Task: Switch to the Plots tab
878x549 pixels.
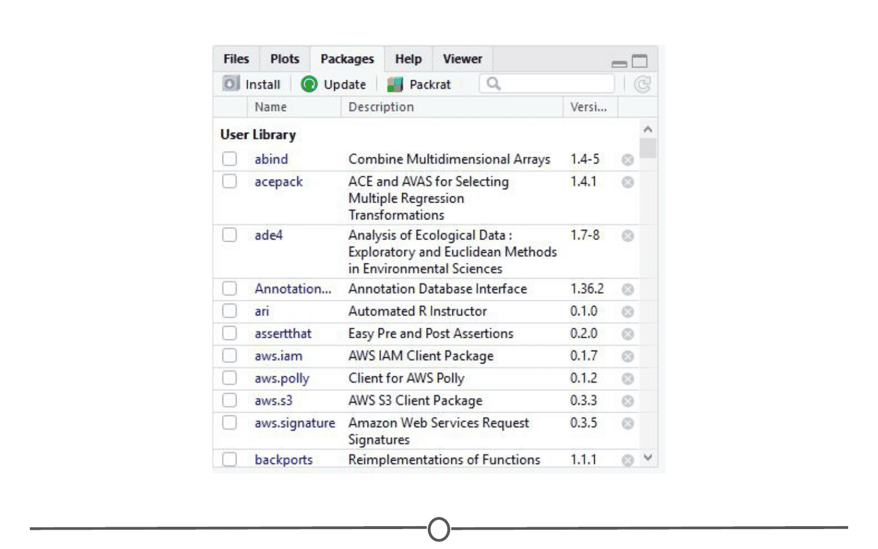Action: tap(285, 59)
